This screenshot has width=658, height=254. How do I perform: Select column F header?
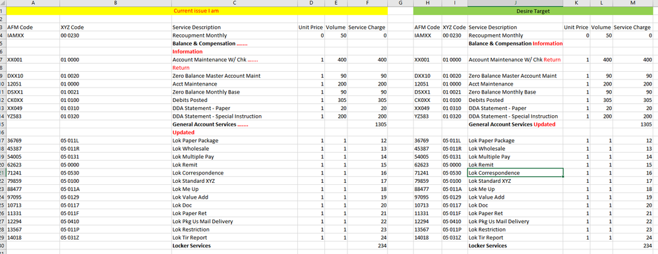point(368,3)
